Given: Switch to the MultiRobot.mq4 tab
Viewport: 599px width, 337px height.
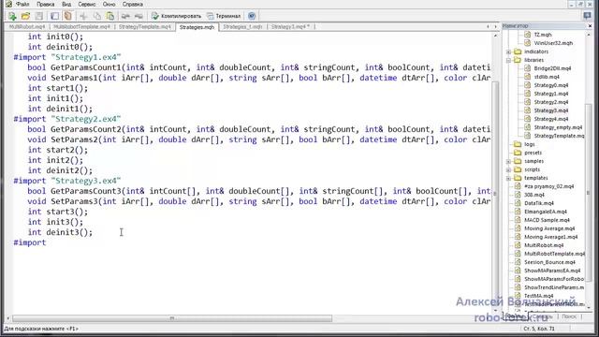Looking at the screenshot, I should pos(27,27).
